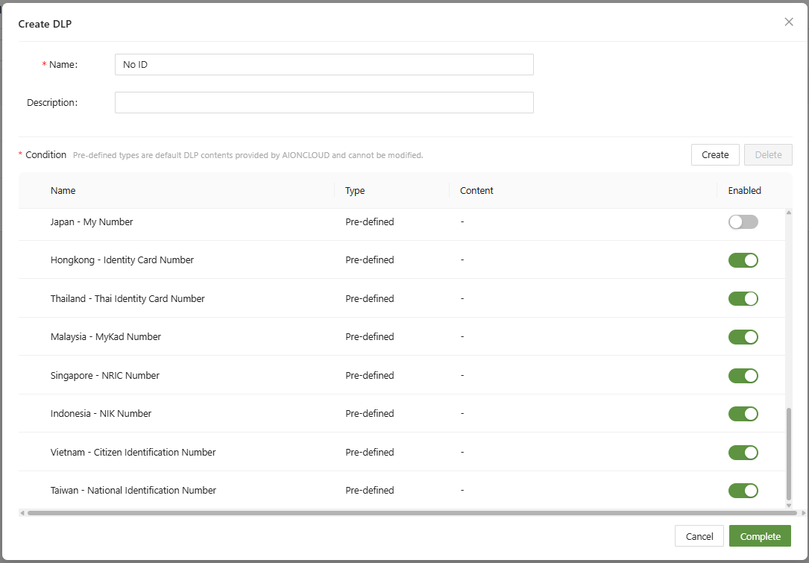Focus the Name input field

pyautogui.click(x=324, y=65)
